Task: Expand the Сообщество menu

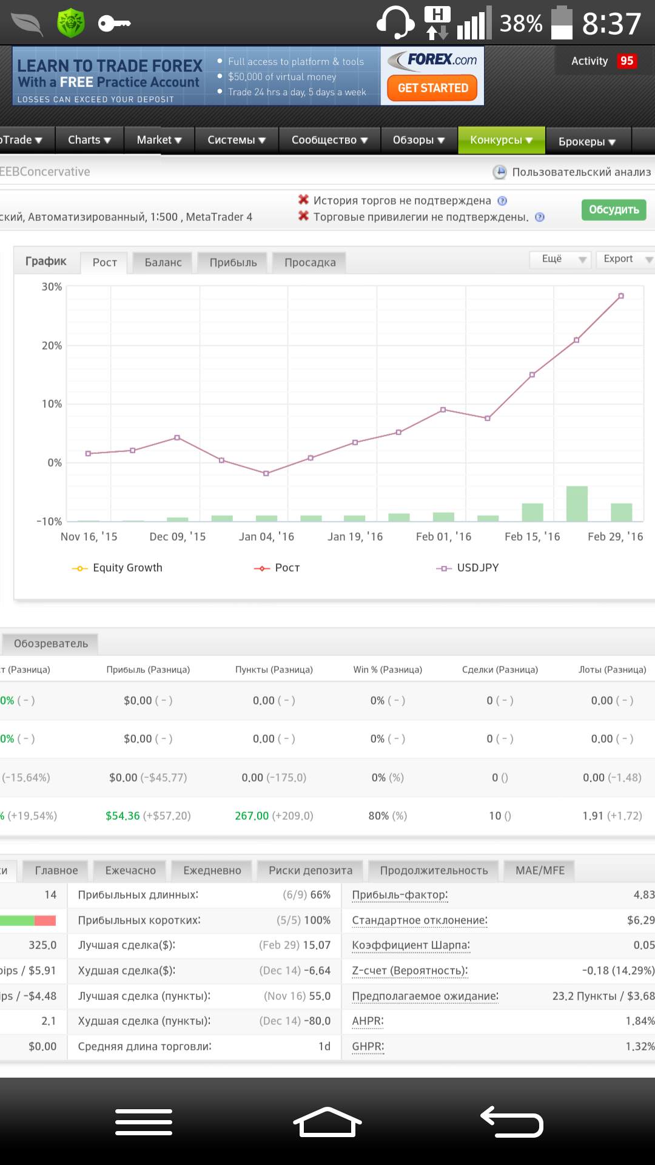Action: (x=329, y=140)
